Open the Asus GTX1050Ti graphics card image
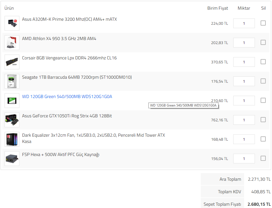This screenshot has width=272, height=208. tap(12, 120)
